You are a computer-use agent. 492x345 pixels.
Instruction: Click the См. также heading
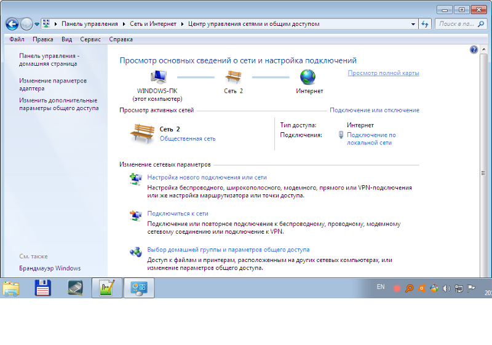click(33, 256)
